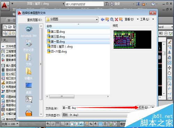Click the binoculars search icon in title bar
The width and height of the screenshot is (174, 128).
106,4
